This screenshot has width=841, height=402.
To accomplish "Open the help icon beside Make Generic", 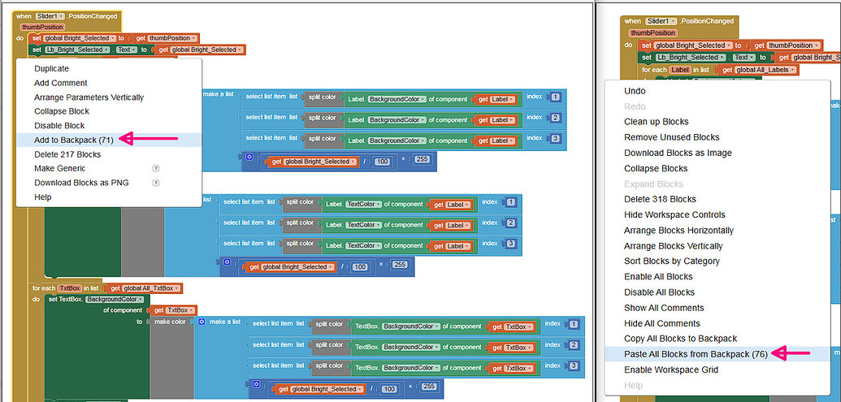I will (155, 168).
